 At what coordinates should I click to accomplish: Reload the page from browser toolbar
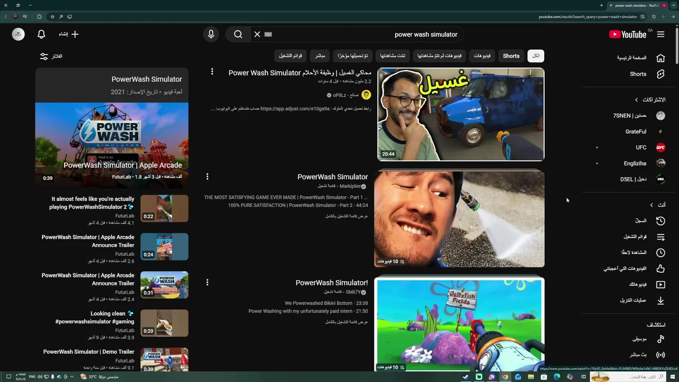tap(654, 17)
